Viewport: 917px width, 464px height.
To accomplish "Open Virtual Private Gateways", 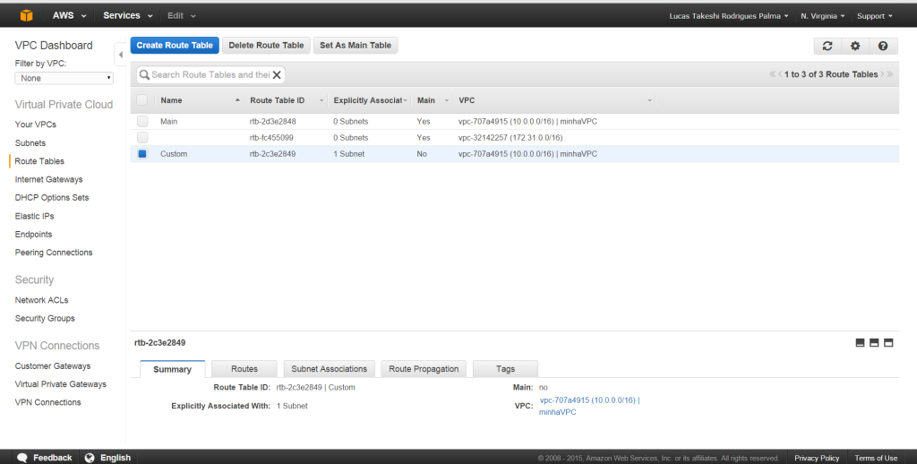I will click(61, 384).
